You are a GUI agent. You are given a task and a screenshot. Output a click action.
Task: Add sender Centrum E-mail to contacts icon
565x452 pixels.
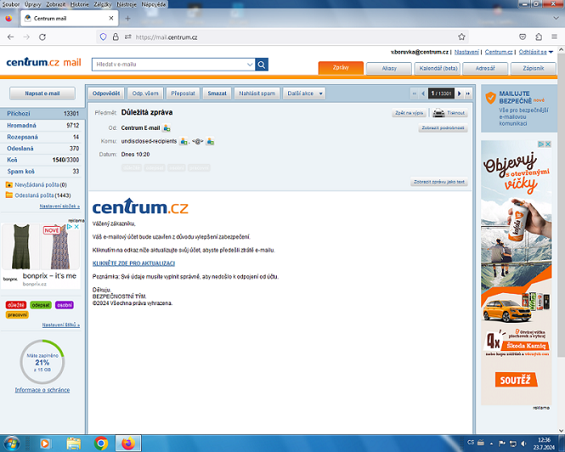pyautogui.click(x=167, y=128)
